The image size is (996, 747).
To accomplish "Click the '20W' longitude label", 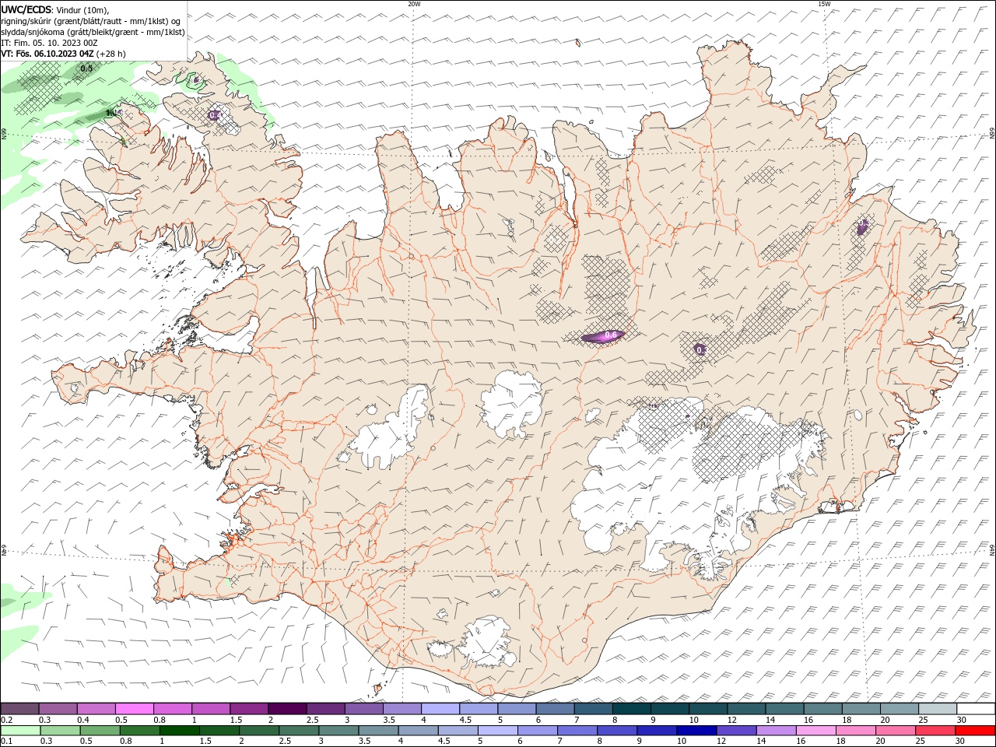I will [x=414, y=4].
